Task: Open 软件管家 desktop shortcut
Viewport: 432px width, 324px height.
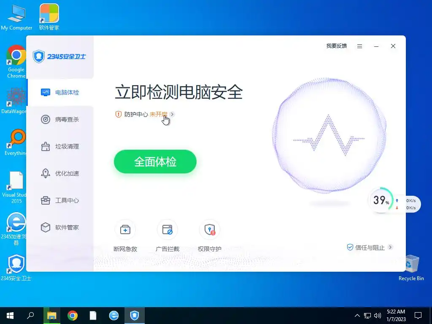Action: [49, 17]
